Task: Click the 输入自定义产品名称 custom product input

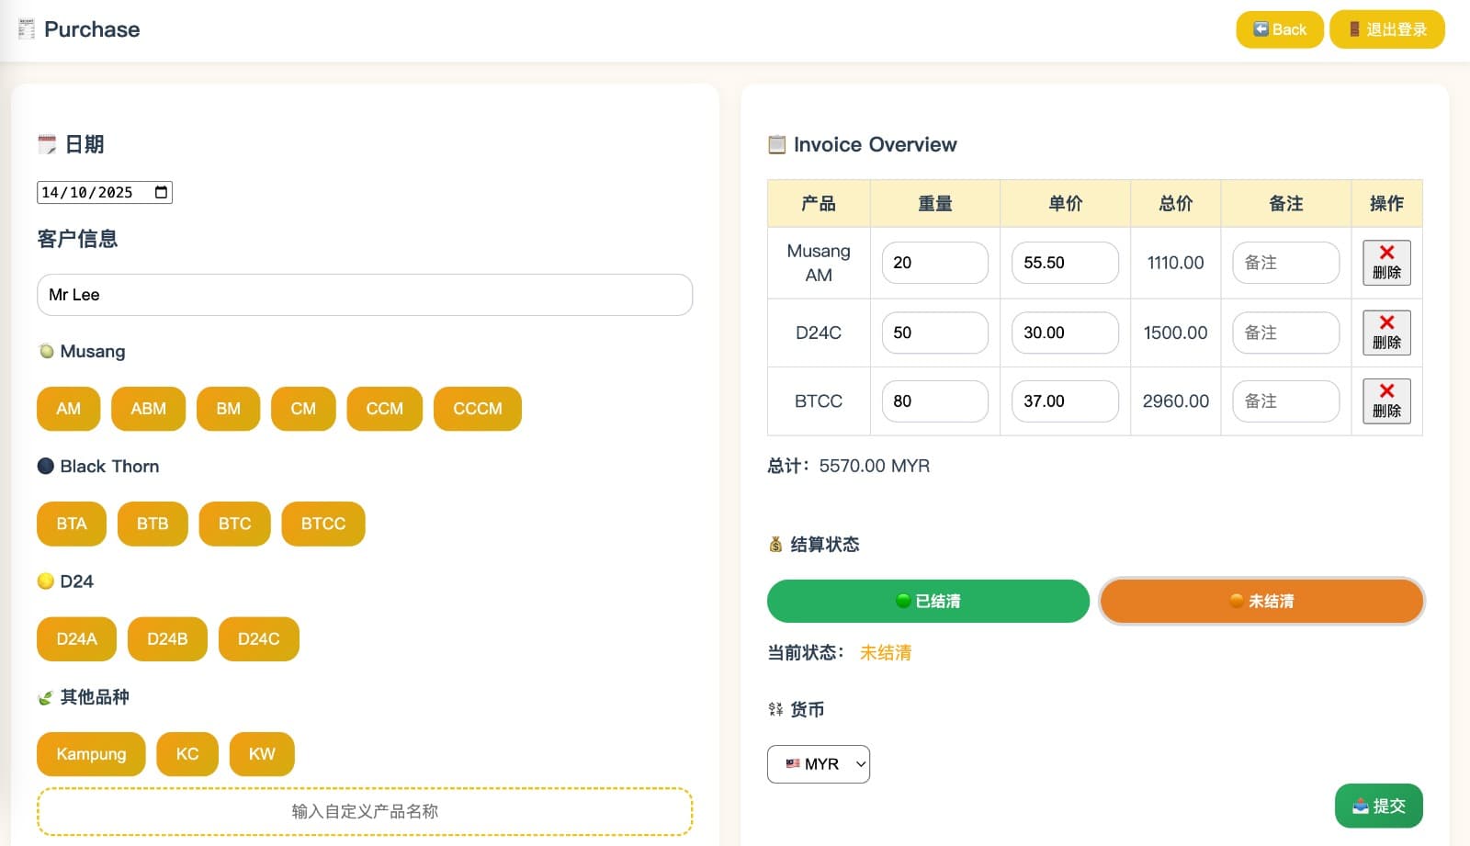Action: [x=364, y=811]
